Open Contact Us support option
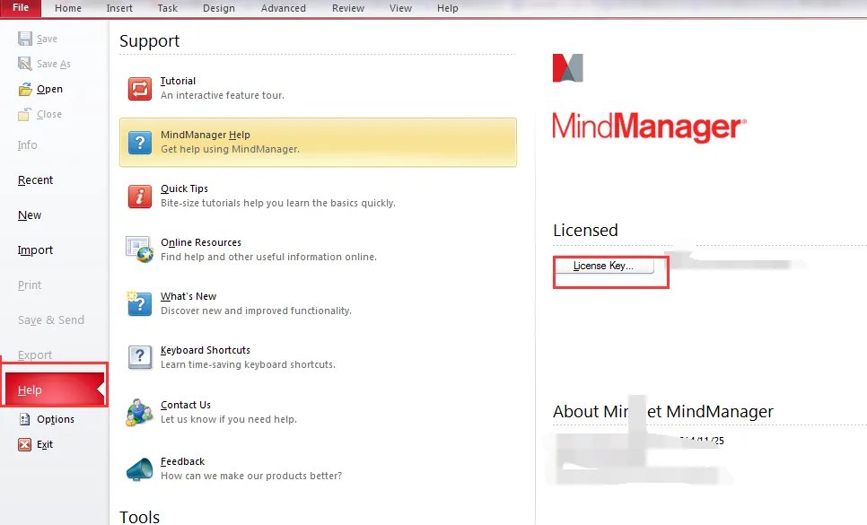The image size is (867, 525). [139, 410]
